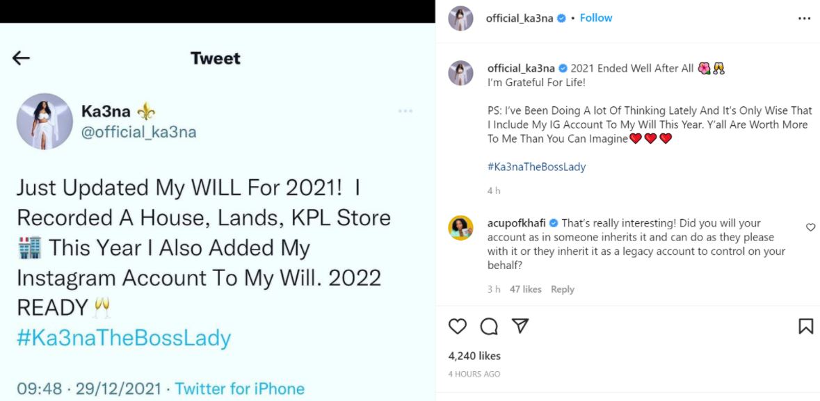Open the official_ka3na avatar in the post header

[x=460, y=19]
